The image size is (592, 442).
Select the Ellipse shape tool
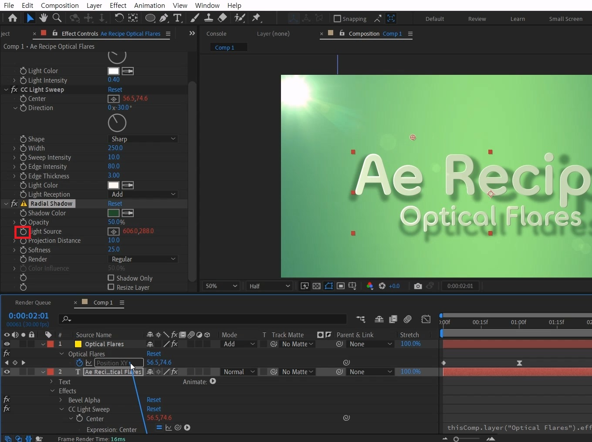pyautogui.click(x=150, y=18)
